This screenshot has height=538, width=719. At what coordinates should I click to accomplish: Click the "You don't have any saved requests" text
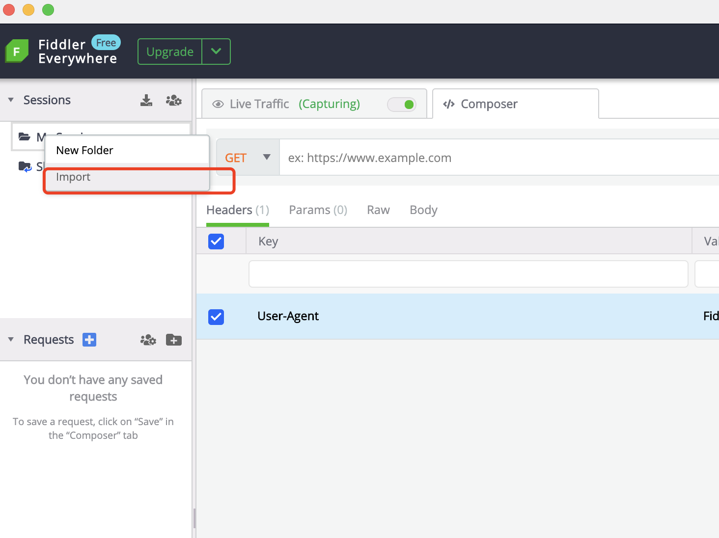93,388
